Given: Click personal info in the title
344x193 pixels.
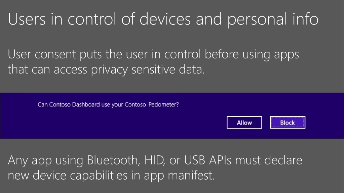Looking at the screenshot, I should tap(273, 19).
